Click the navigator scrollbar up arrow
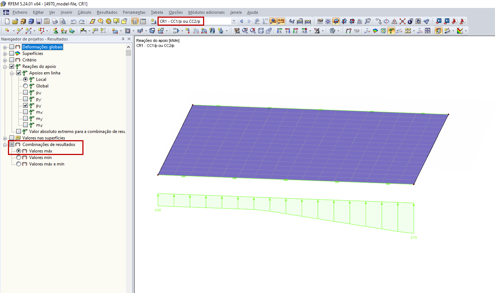495x293 pixels. point(128,47)
